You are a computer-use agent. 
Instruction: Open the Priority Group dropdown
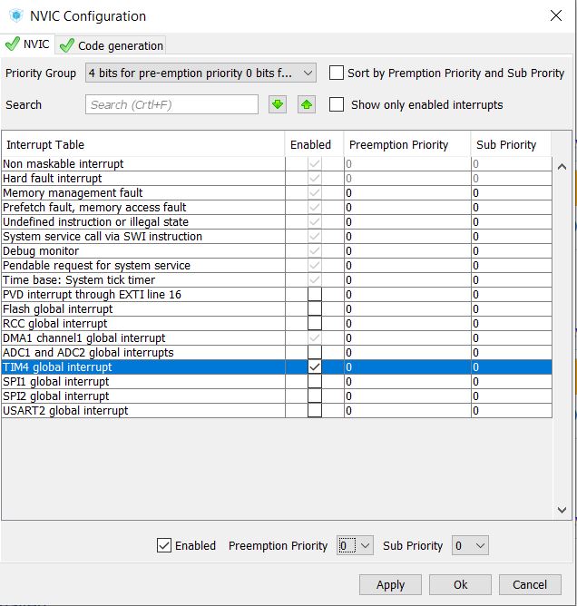(200, 73)
